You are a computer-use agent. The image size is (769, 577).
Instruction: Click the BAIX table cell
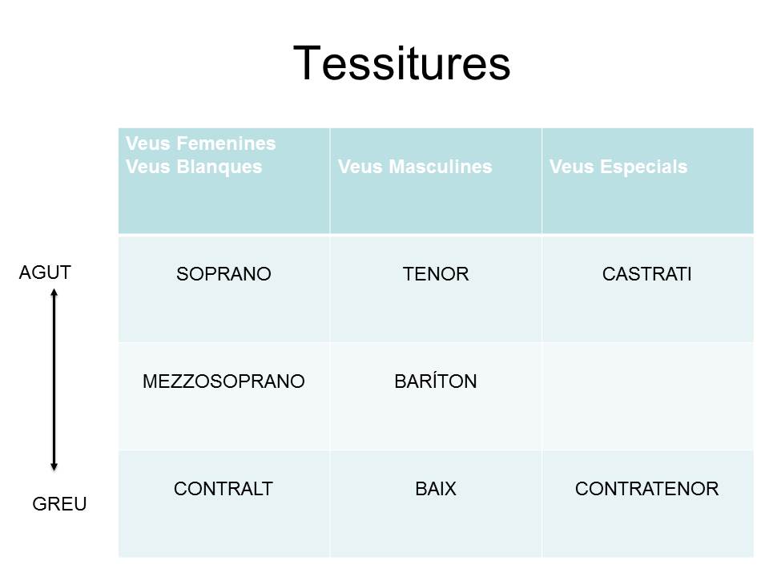click(x=436, y=504)
